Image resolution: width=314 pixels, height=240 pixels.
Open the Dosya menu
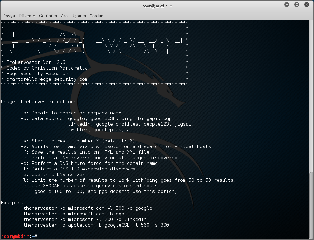9,16
